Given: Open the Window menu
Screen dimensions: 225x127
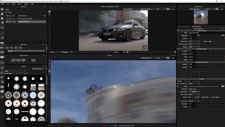Looking at the screenshot, I should point(26,4).
